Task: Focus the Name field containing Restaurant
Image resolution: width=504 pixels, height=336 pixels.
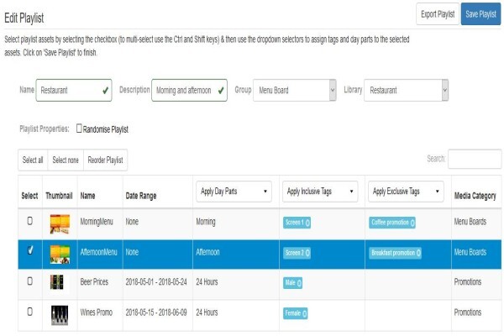Action: click(x=74, y=91)
